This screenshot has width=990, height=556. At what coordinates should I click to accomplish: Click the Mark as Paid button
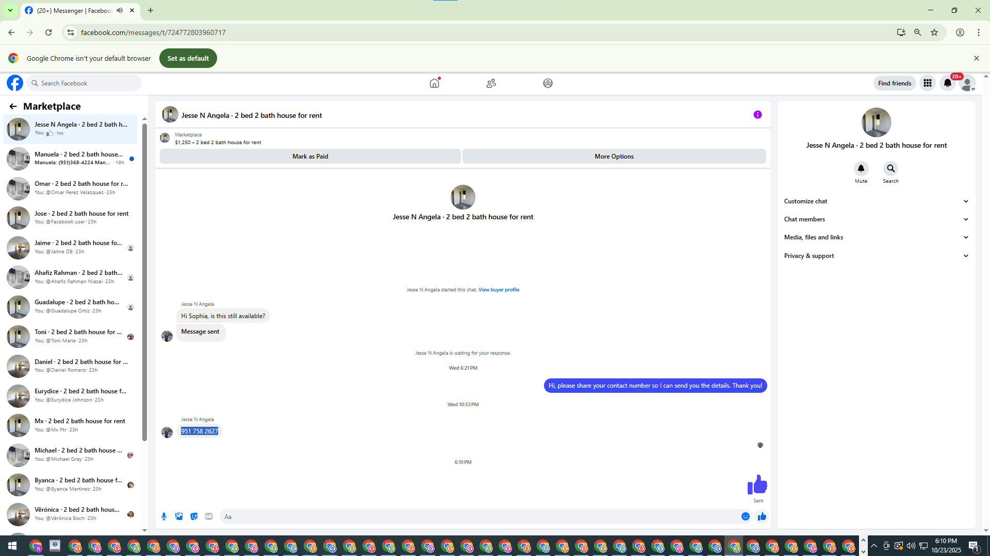click(310, 157)
